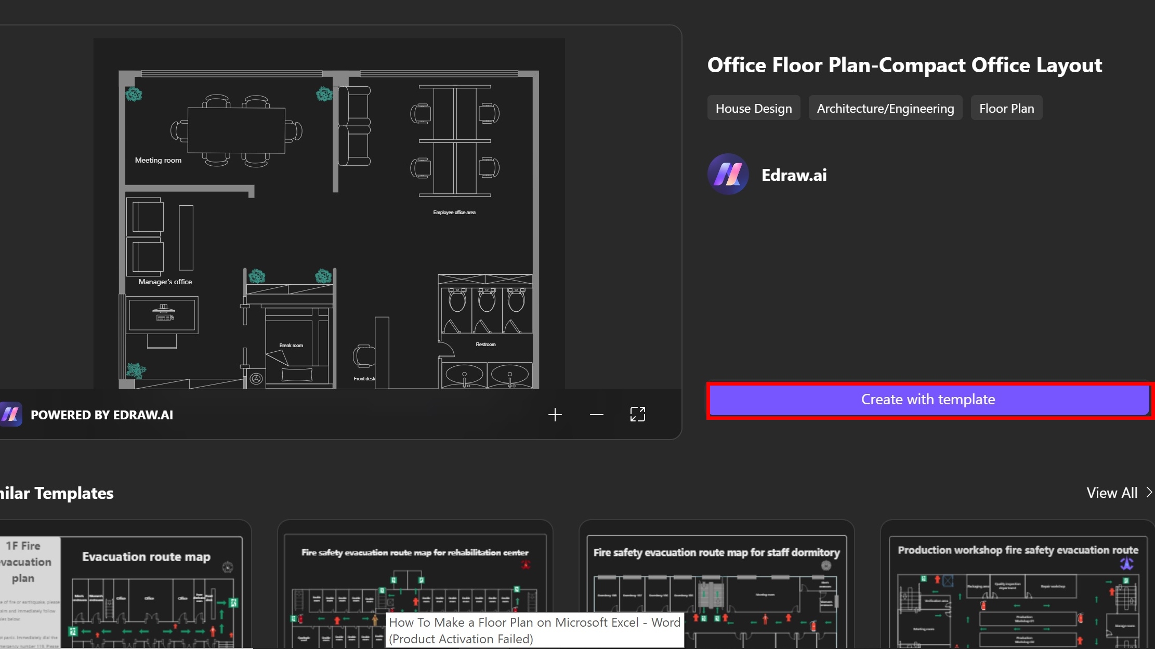Screen dimensions: 1155x649
Task: Click the Break room label in the plan
Action: pyautogui.click(x=291, y=346)
